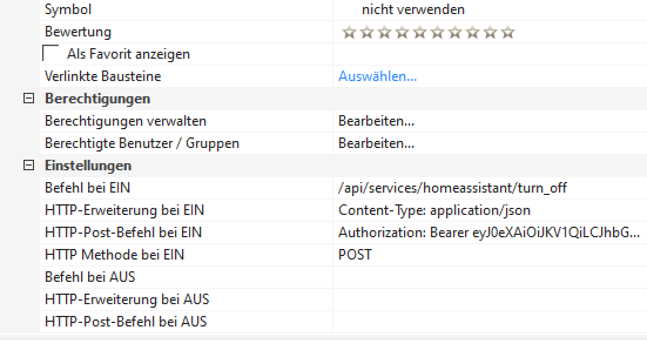Open 'Bearbeiten...' for Berechtigte Benutzer / Gruppen
Screen dimensions: 647x340
[376, 143]
